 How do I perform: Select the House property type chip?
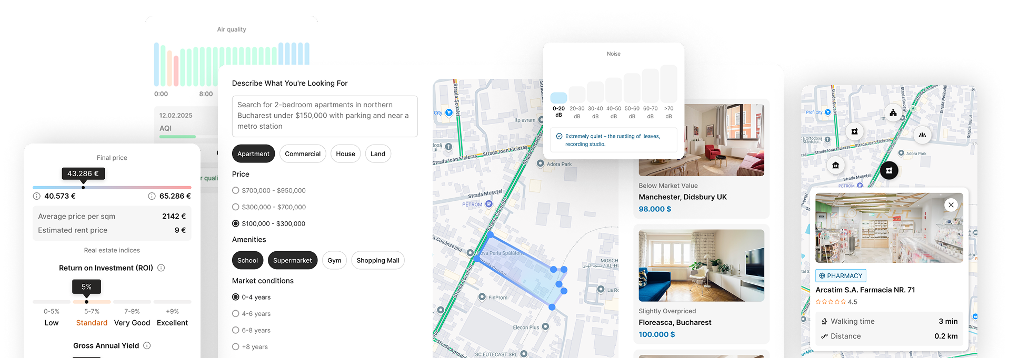tap(345, 154)
